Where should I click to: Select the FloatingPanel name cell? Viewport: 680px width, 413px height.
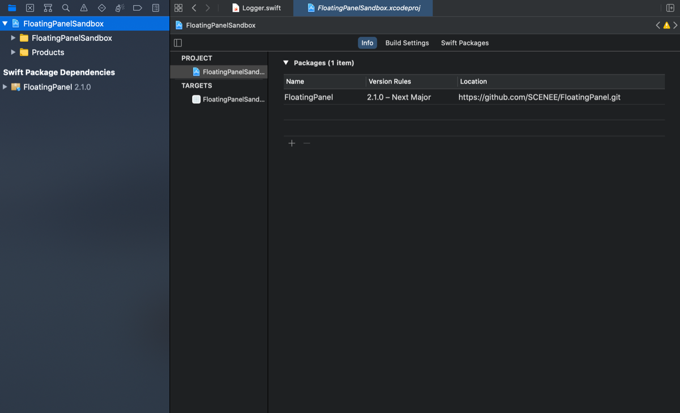click(309, 97)
